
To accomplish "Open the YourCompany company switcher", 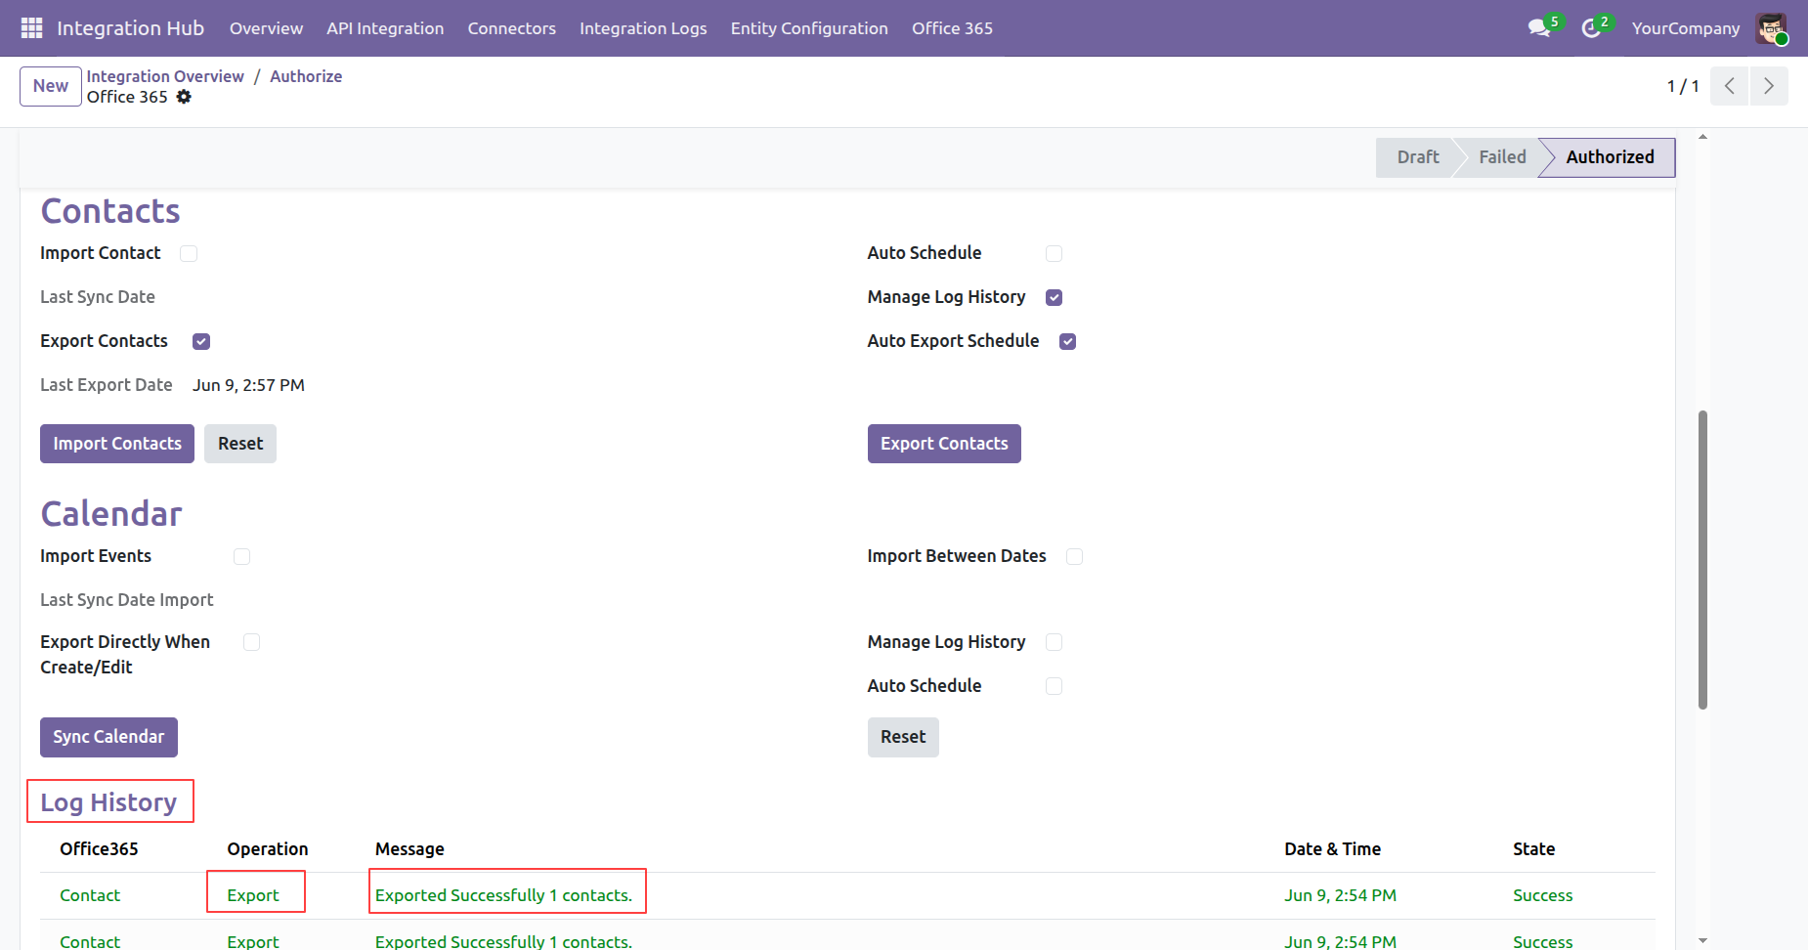I will point(1686,28).
